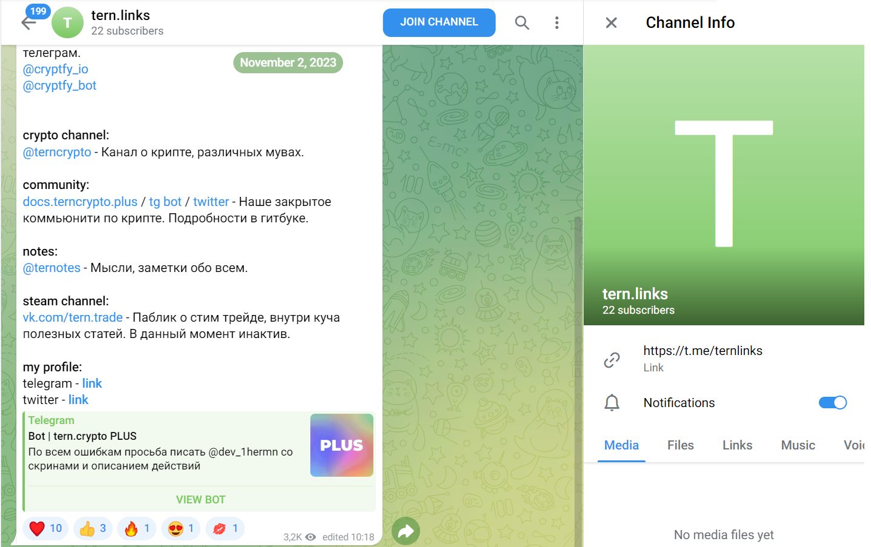Open the docs.terncrypto.plus link

tap(80, 202)
